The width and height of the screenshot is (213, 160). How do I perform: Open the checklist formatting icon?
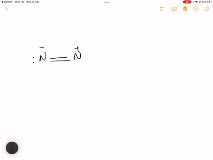[x=162, y=9]
